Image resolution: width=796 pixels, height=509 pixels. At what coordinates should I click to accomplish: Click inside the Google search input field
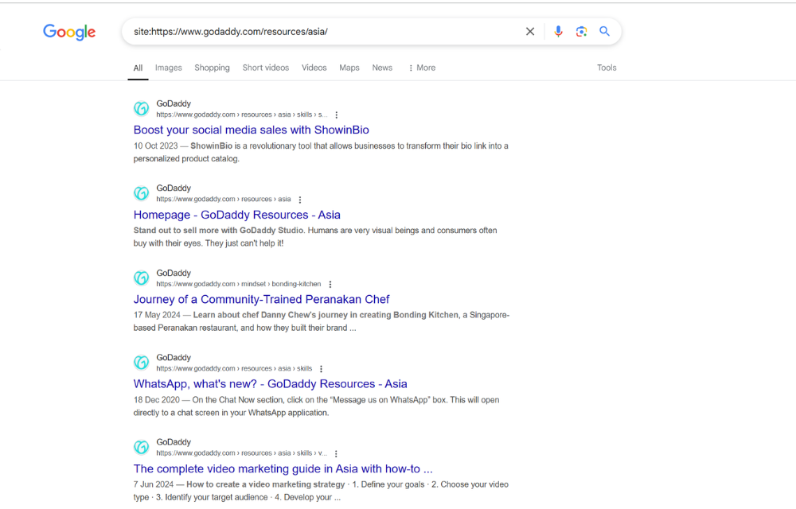pos(318,32)
